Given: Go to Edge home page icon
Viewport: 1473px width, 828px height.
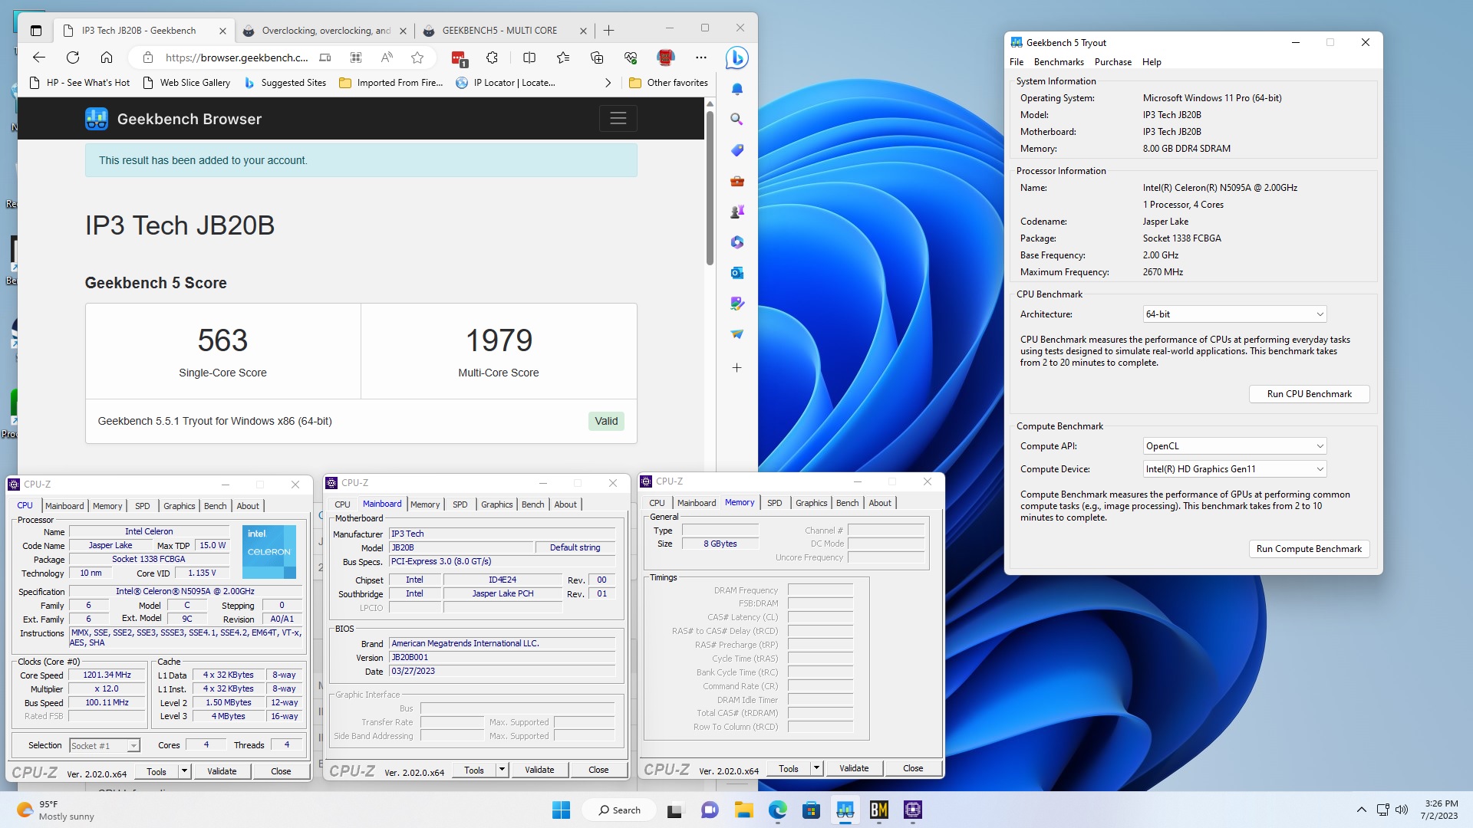Looking at the screenshot, I should point(107,58).
